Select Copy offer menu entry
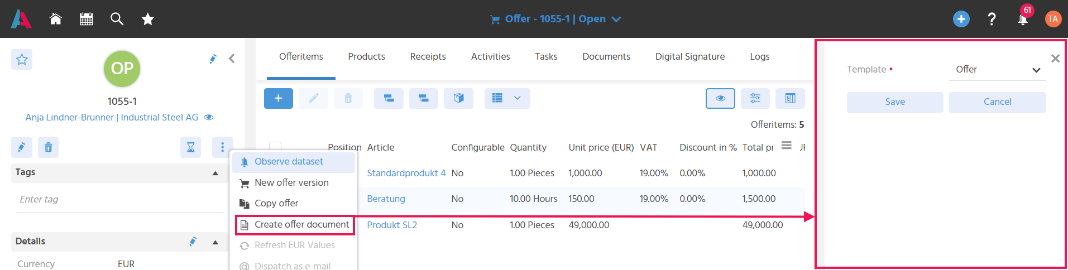The width and height of the screenshot is (1068, 270). coord(293,204)
